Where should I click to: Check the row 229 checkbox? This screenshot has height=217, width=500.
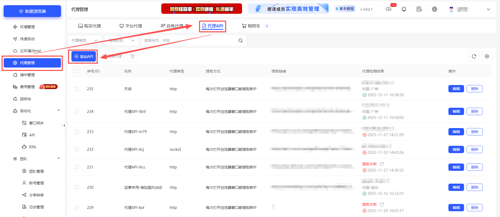[77, 208]
